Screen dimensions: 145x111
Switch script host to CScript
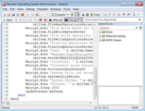point(71,20)
